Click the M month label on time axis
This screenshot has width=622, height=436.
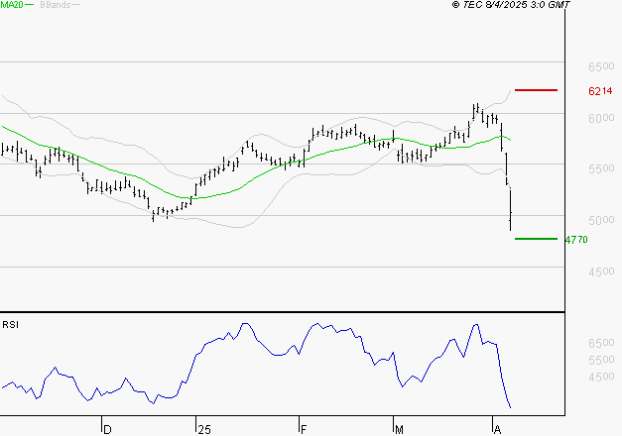pos(399,430)
